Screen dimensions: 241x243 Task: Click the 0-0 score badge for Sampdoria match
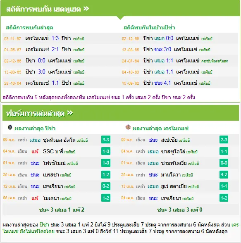(x=224, y=163)
